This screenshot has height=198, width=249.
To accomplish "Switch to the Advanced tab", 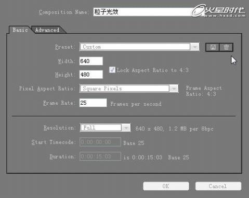I will [x=47, y=30].
